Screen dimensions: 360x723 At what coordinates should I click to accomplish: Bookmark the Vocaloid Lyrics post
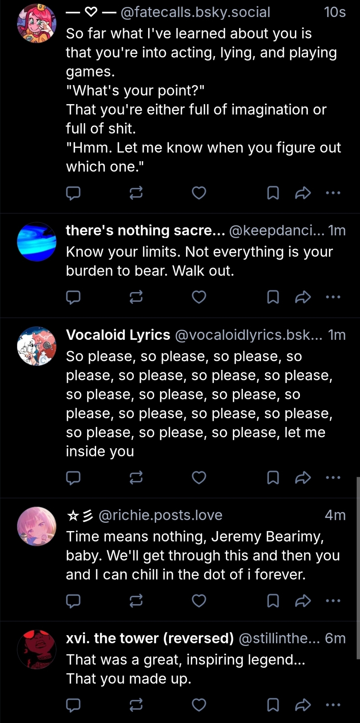tap(273, 478)
